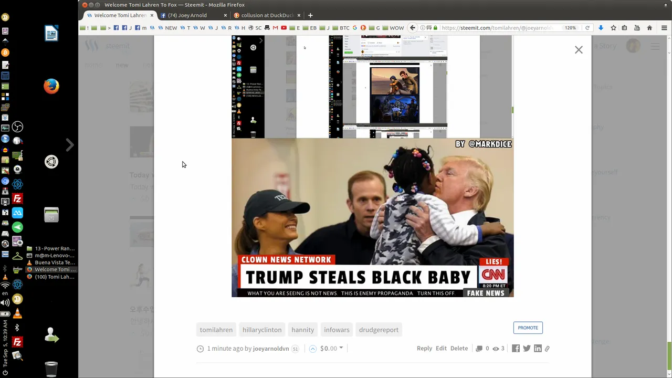Viewport: 672px width, 378px height.
Task: Switch to the Joey Arnold Facebook tab
Action: point(192,15)
